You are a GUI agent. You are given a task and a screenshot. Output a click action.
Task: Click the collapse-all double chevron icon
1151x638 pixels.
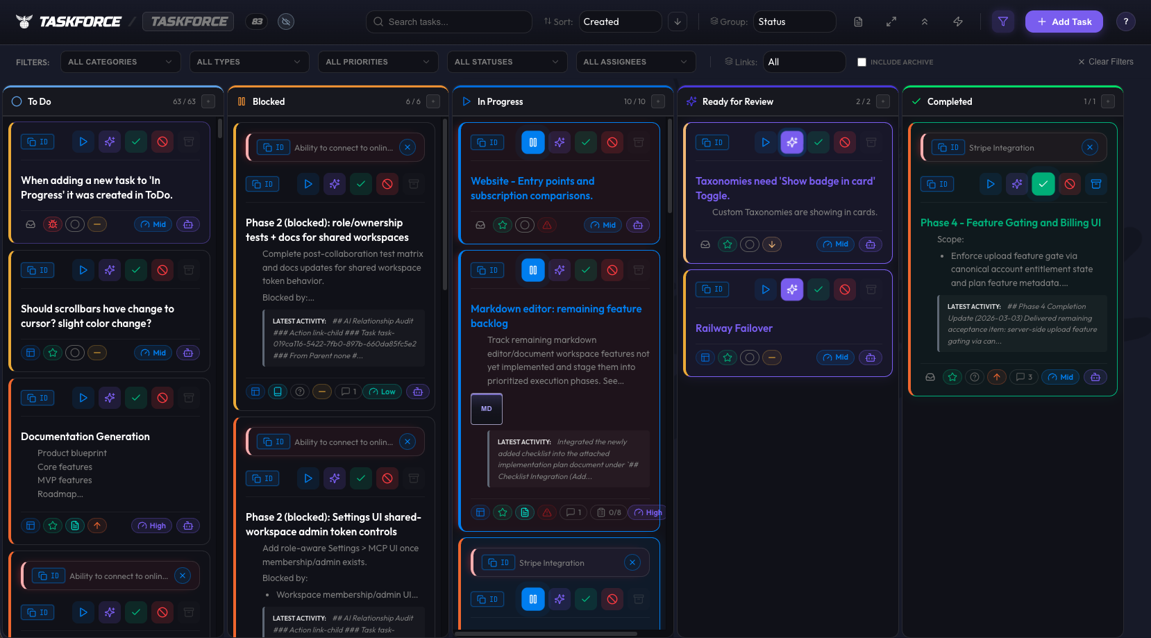click(925, 22)
